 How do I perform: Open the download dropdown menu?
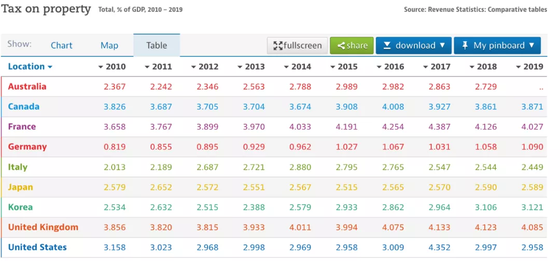point(442,46)
